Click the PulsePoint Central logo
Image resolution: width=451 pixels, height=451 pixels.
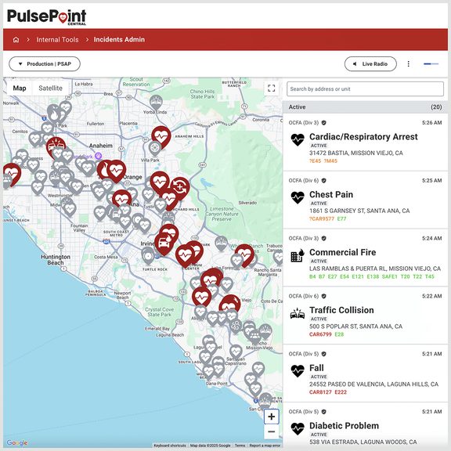[x=47, y=16]
